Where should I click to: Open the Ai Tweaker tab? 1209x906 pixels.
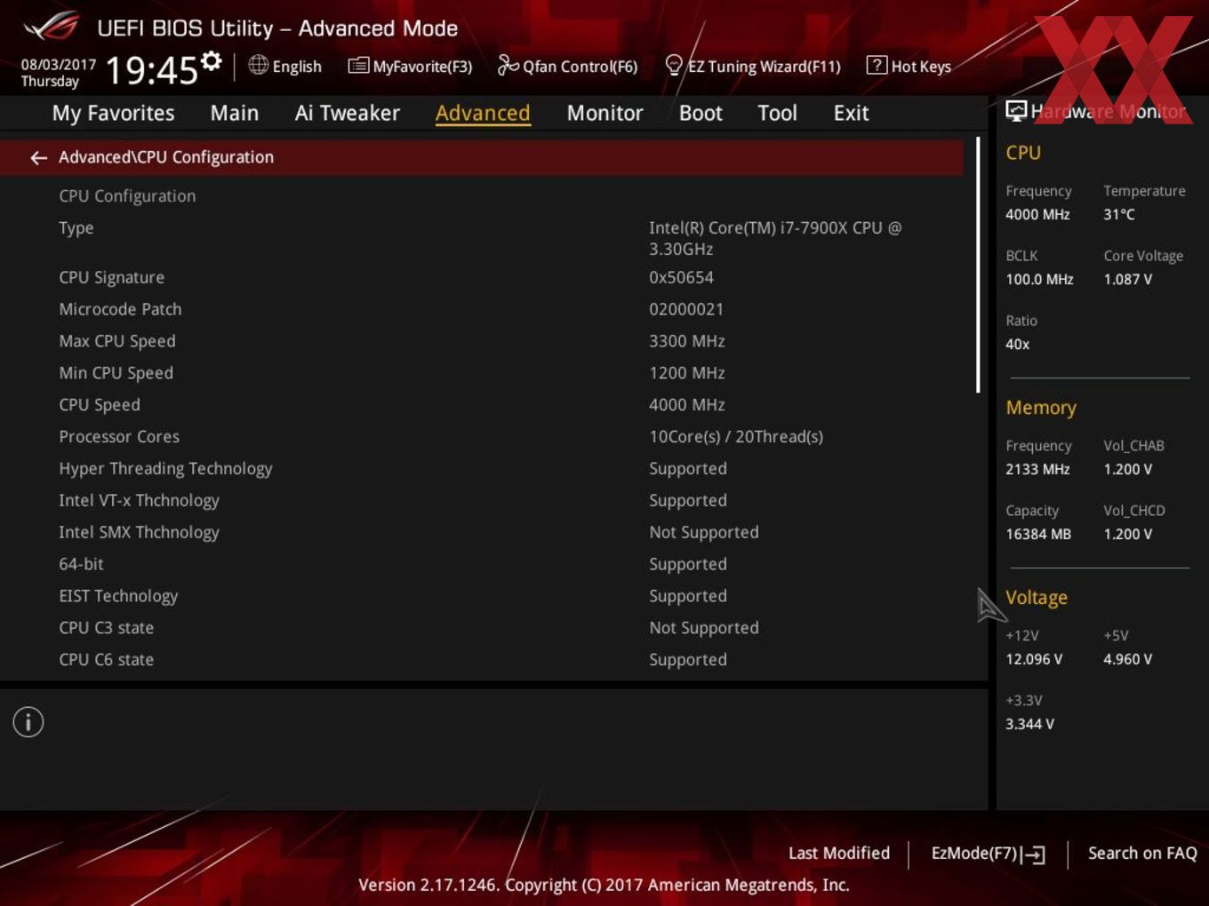click(x=348, y=113)
